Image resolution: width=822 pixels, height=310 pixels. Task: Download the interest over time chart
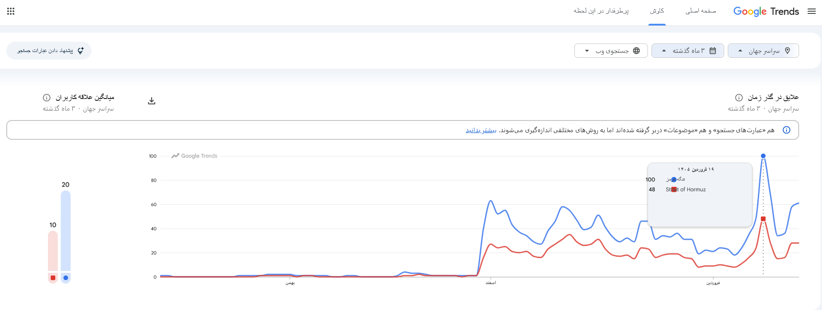tap(152, 101)
